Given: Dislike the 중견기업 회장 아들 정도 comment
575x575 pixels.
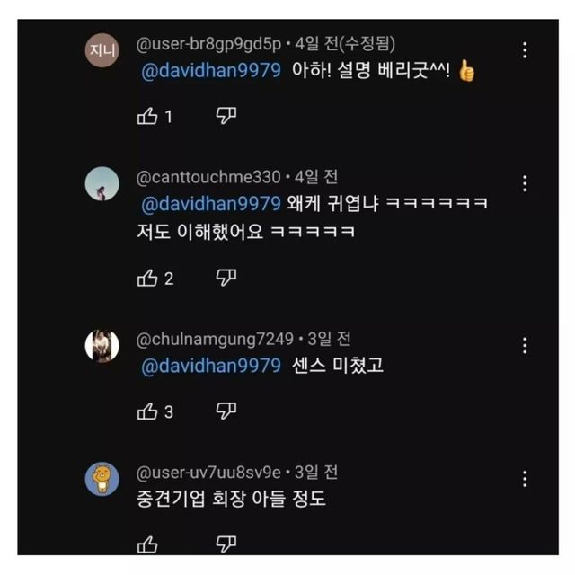Looking at the screenshot, I should [x=226, y=544].
